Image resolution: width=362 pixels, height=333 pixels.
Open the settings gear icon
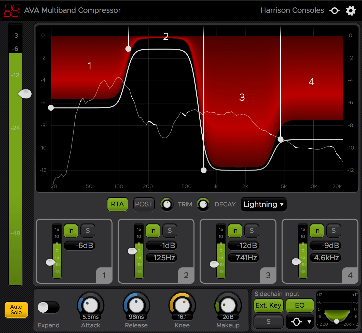(351, 11)
